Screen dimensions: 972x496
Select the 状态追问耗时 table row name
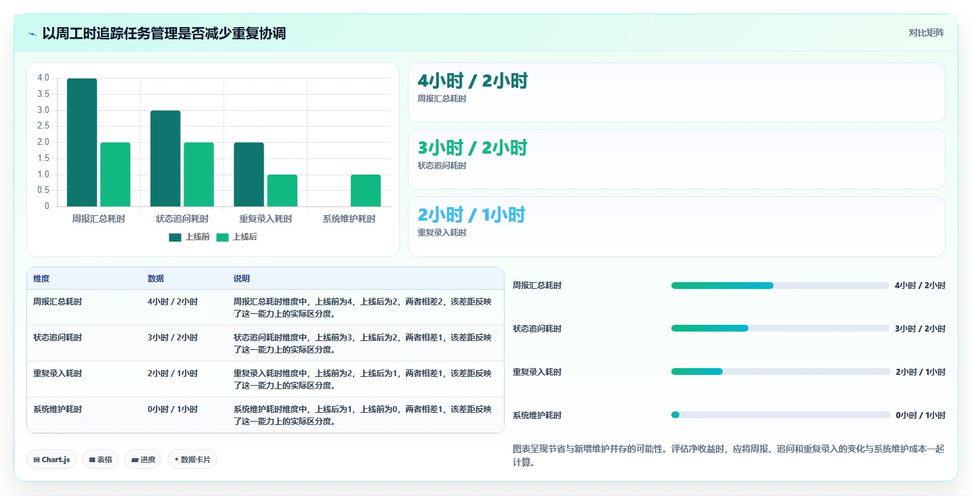click(x=58, y=338)
